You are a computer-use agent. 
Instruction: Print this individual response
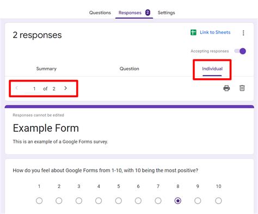click(226, 88)
